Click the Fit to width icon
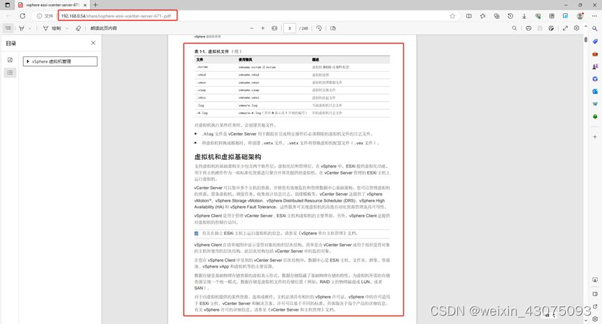Image resolution: width=602 pixels, height=324 pixels. click(274, 28)
